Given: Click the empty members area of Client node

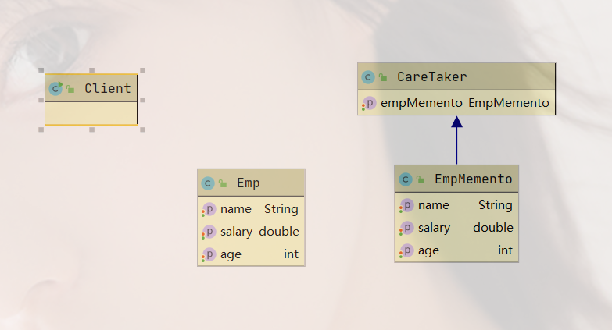Looking at the screenshot, I should pyautogui.click(x=91, y=113).
